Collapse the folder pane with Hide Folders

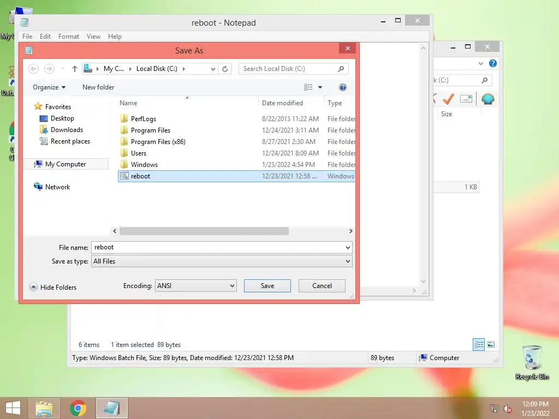tap(53, 287)
